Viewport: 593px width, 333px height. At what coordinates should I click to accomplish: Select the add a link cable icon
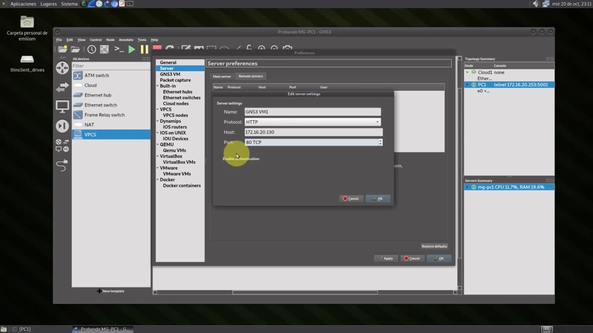pyautogui.click(x=62, y=165)
